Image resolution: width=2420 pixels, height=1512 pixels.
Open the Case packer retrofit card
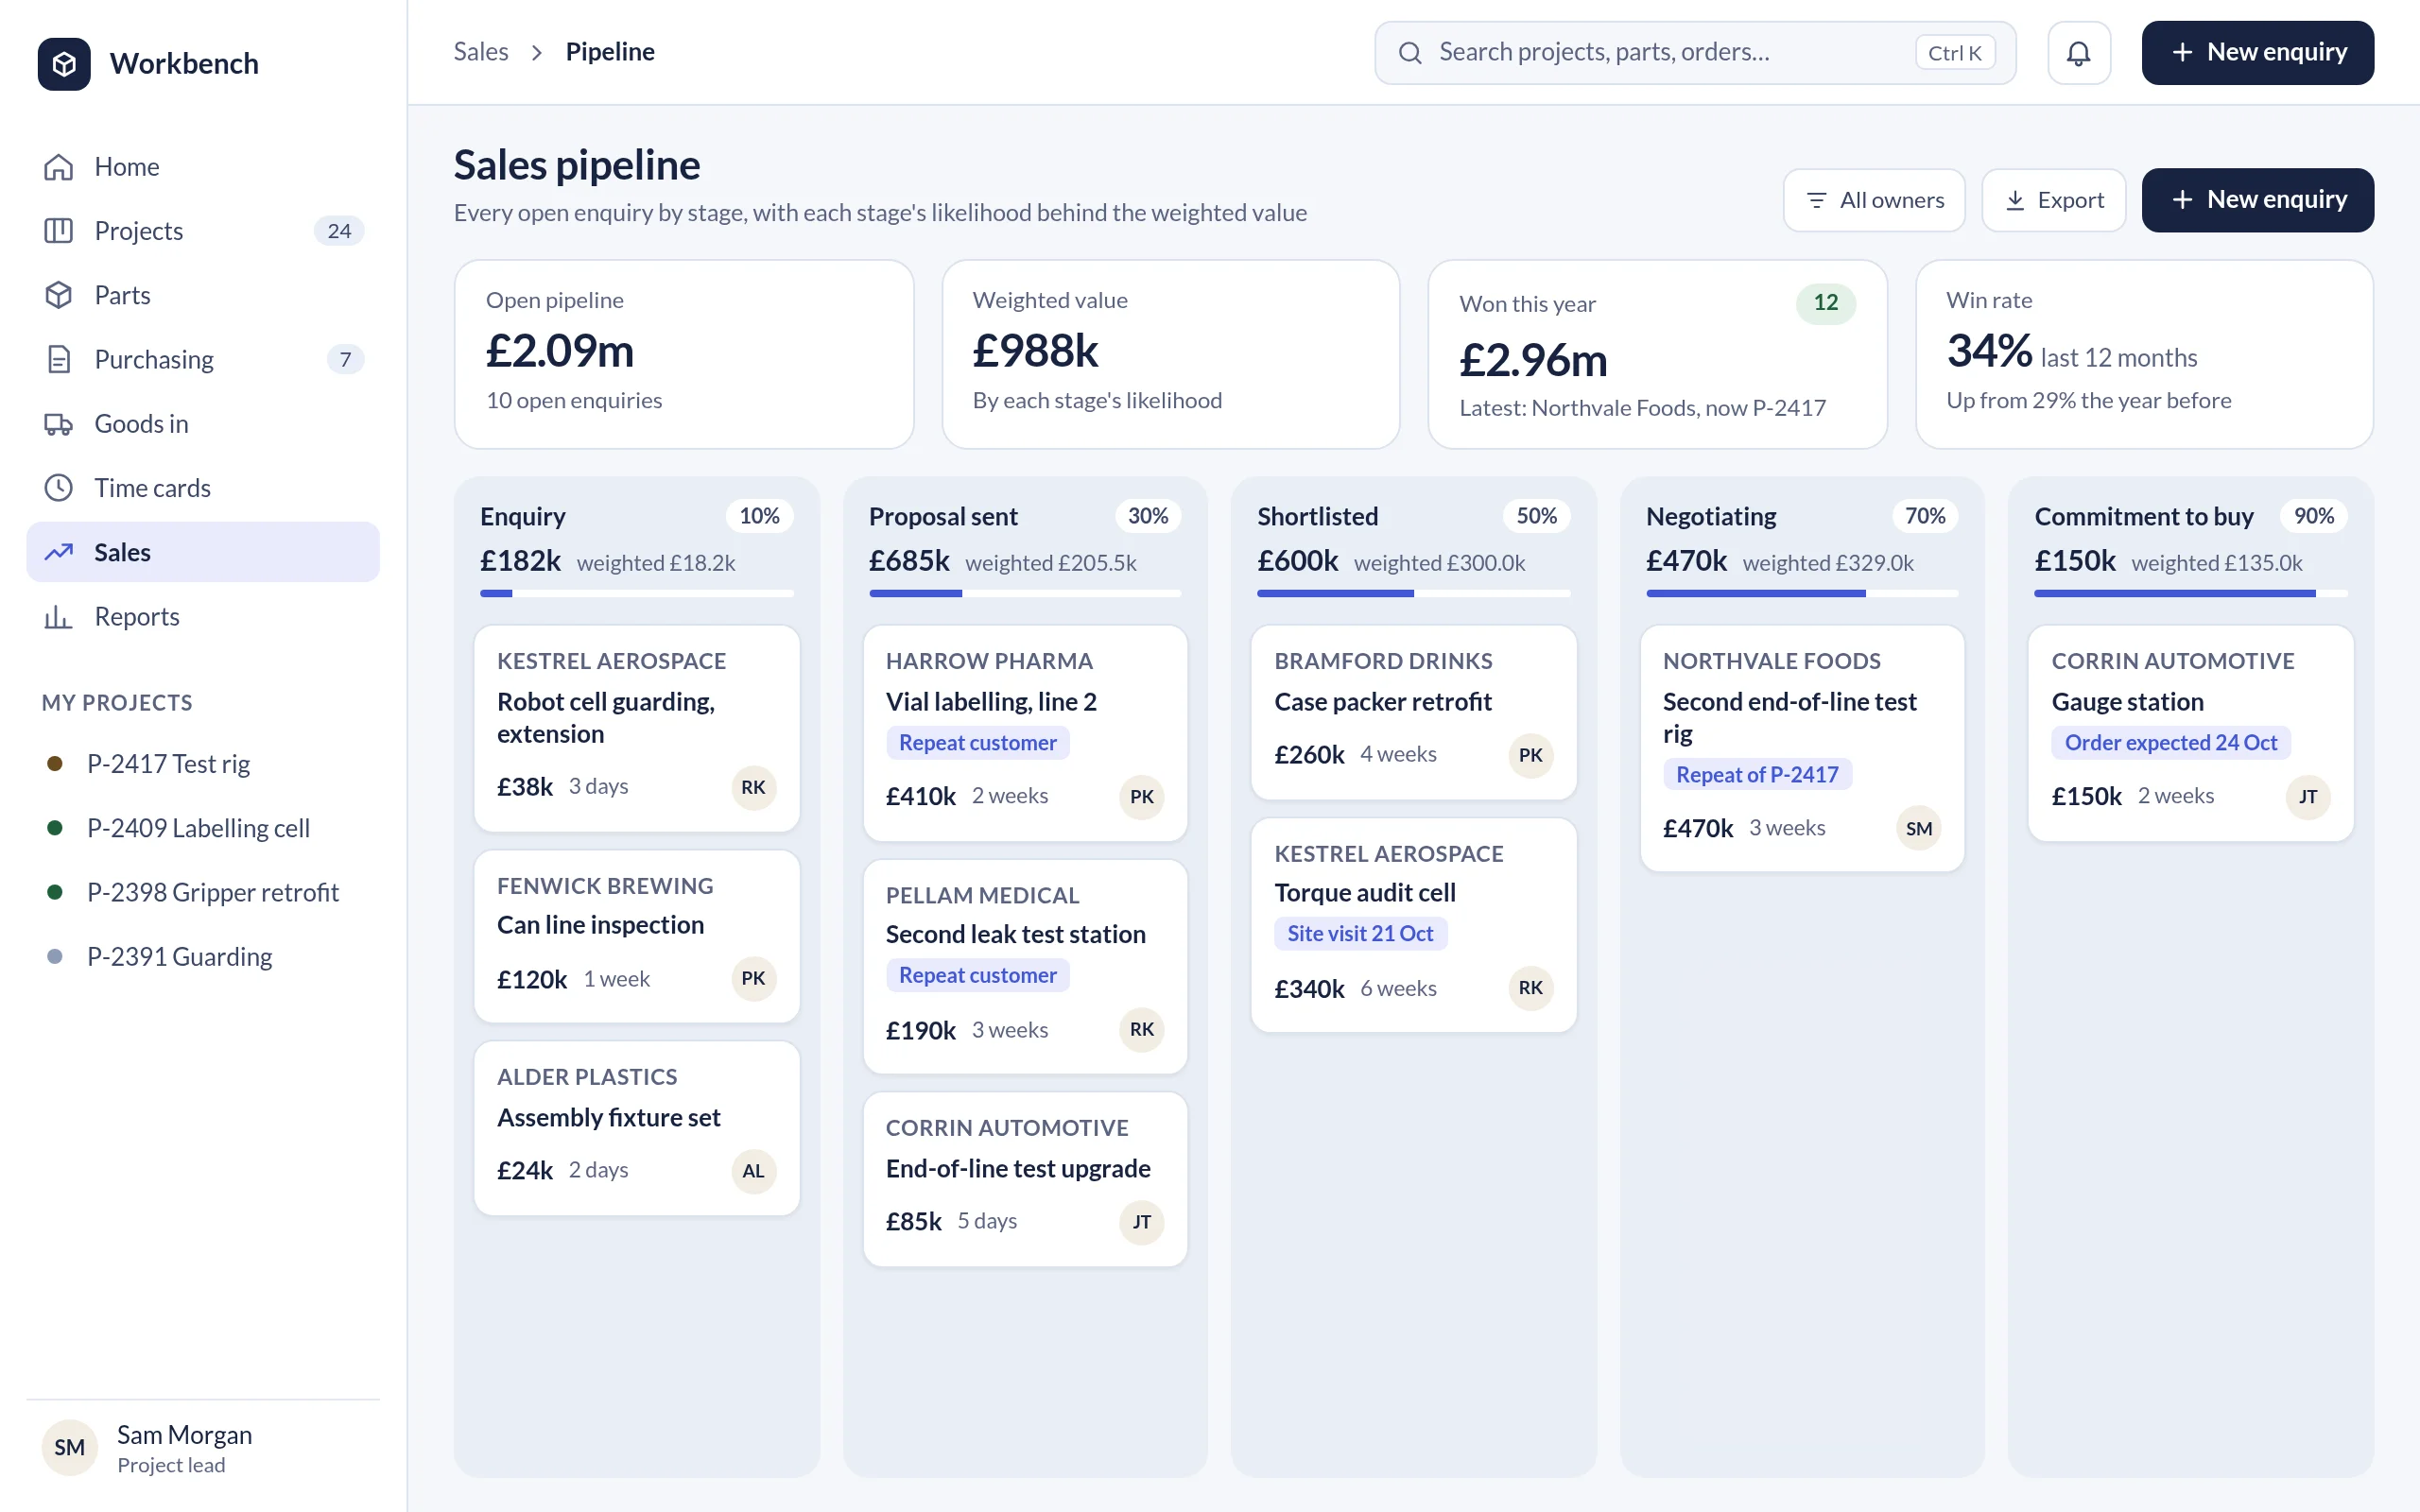(1413, 712)
